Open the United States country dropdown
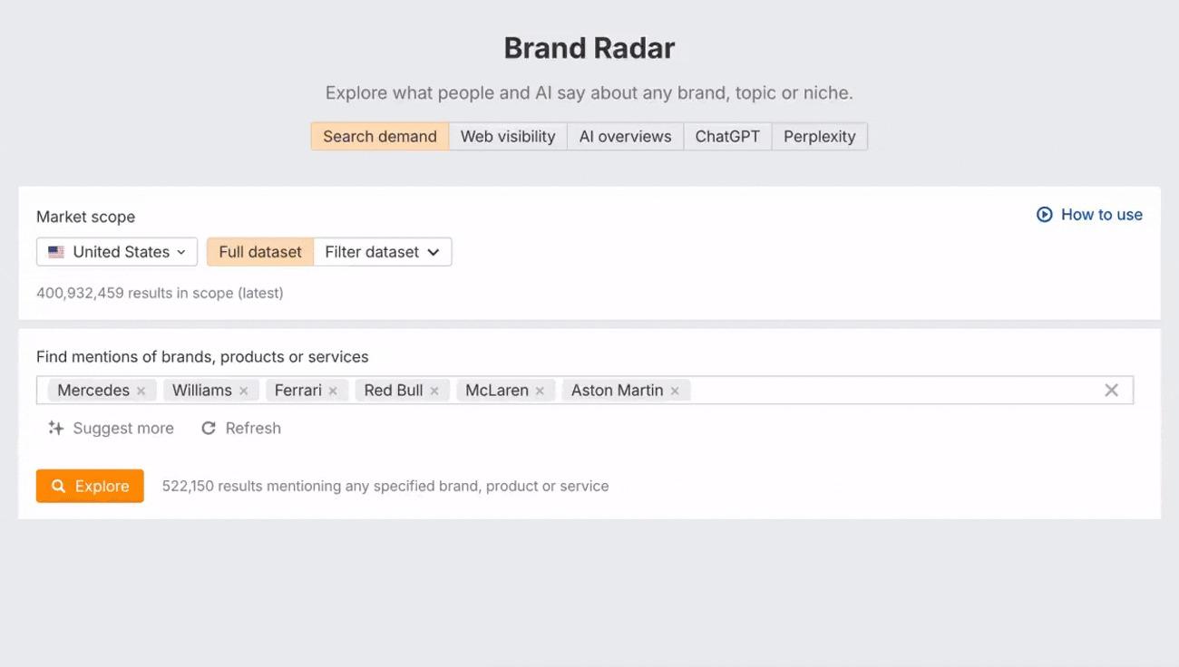The image size is (1179, 667). point(116,252)
